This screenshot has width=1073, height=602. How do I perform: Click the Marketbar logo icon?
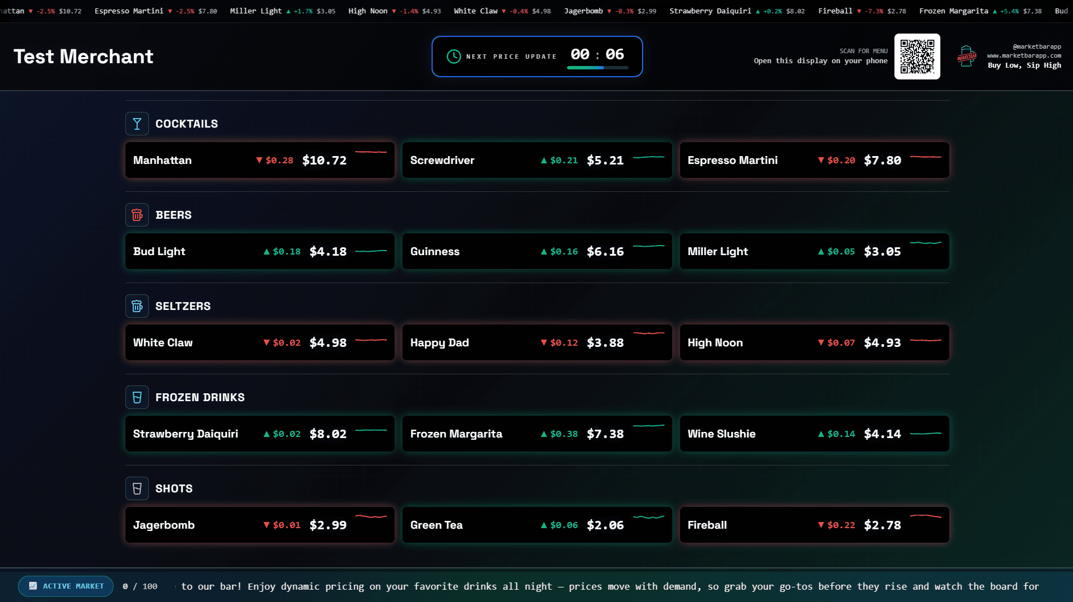pos(967,56)
